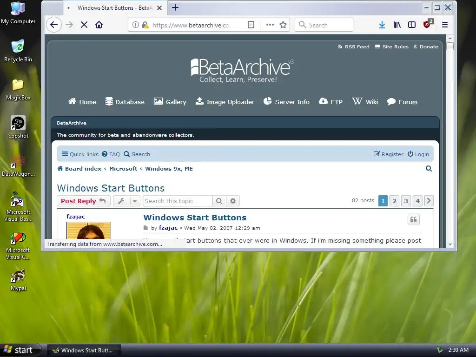Screen dimensions: 476x357
Task: Click Search in the forum nav bar
Action: pos(137,154)
